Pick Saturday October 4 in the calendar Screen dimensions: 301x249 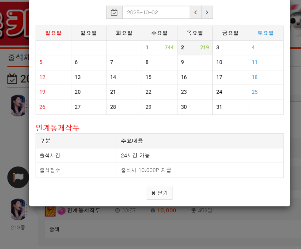(265, 48)
